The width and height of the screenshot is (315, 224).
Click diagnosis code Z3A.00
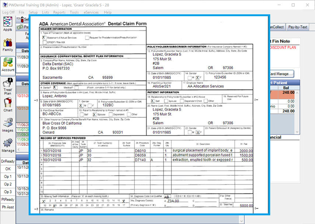173,201
